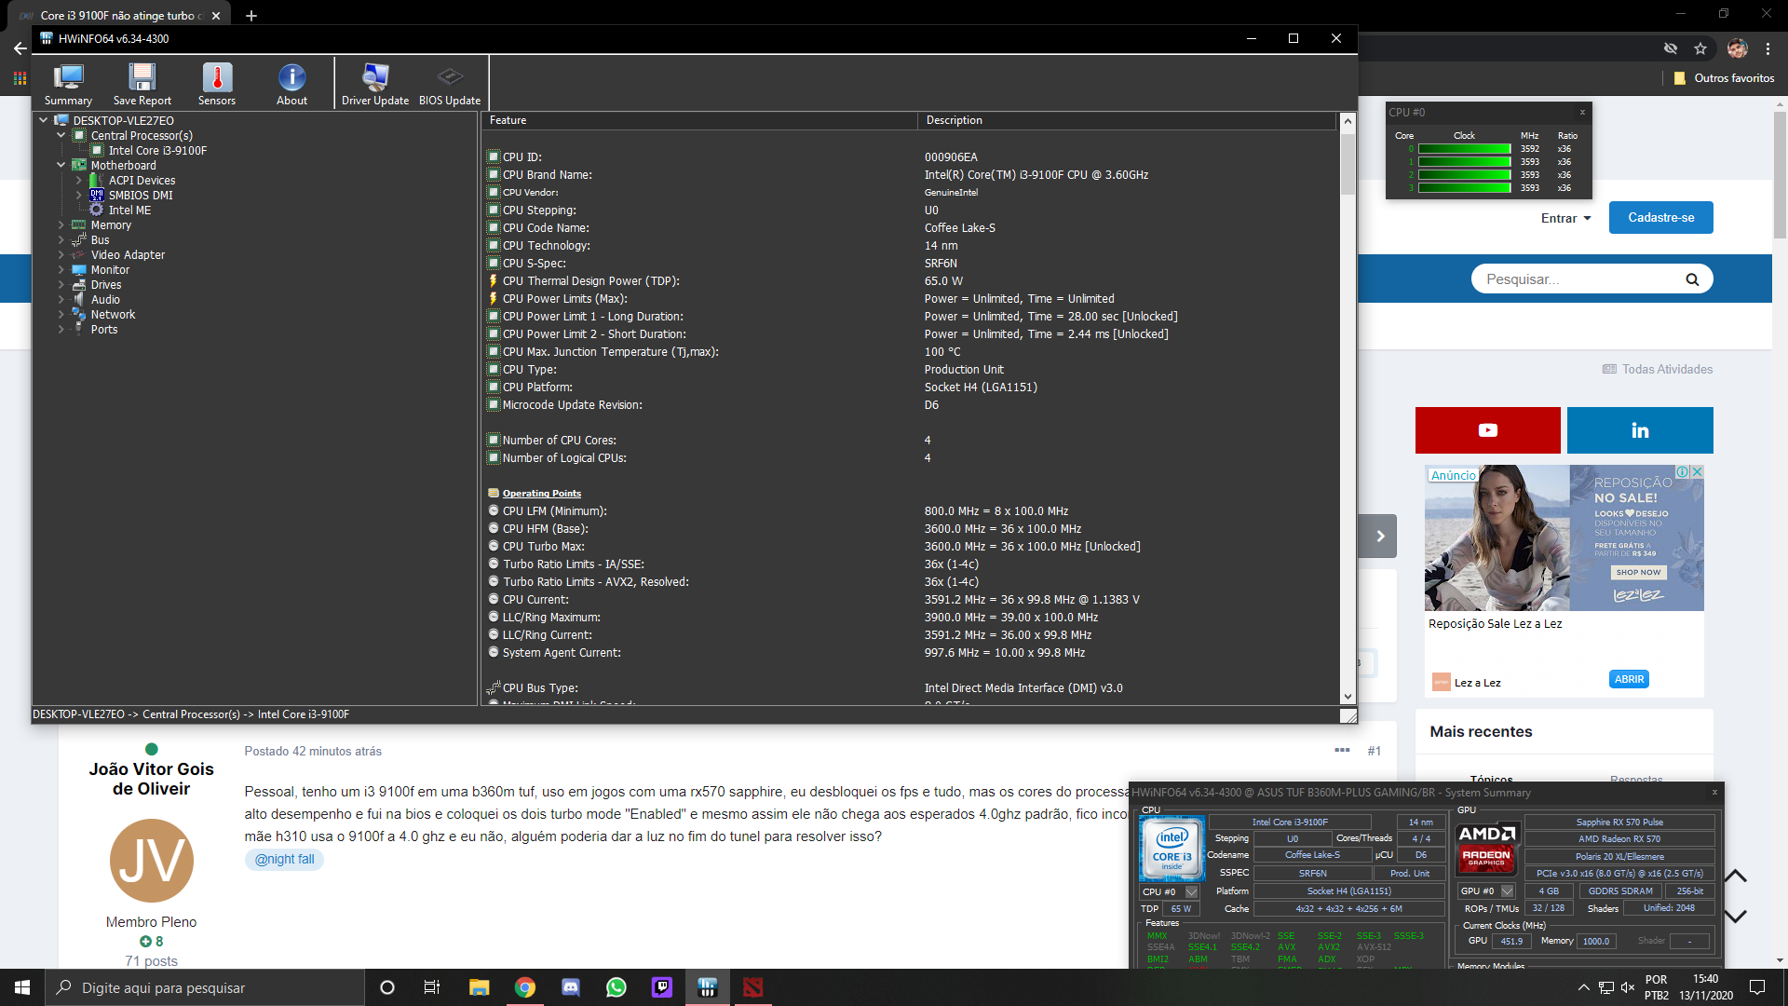Open the Chrome three-dot menu
Viewport: 1788px width, 1006px height.
pos(1768,48)
